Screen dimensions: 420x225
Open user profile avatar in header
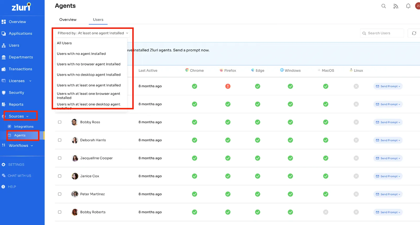pos(418,6)
